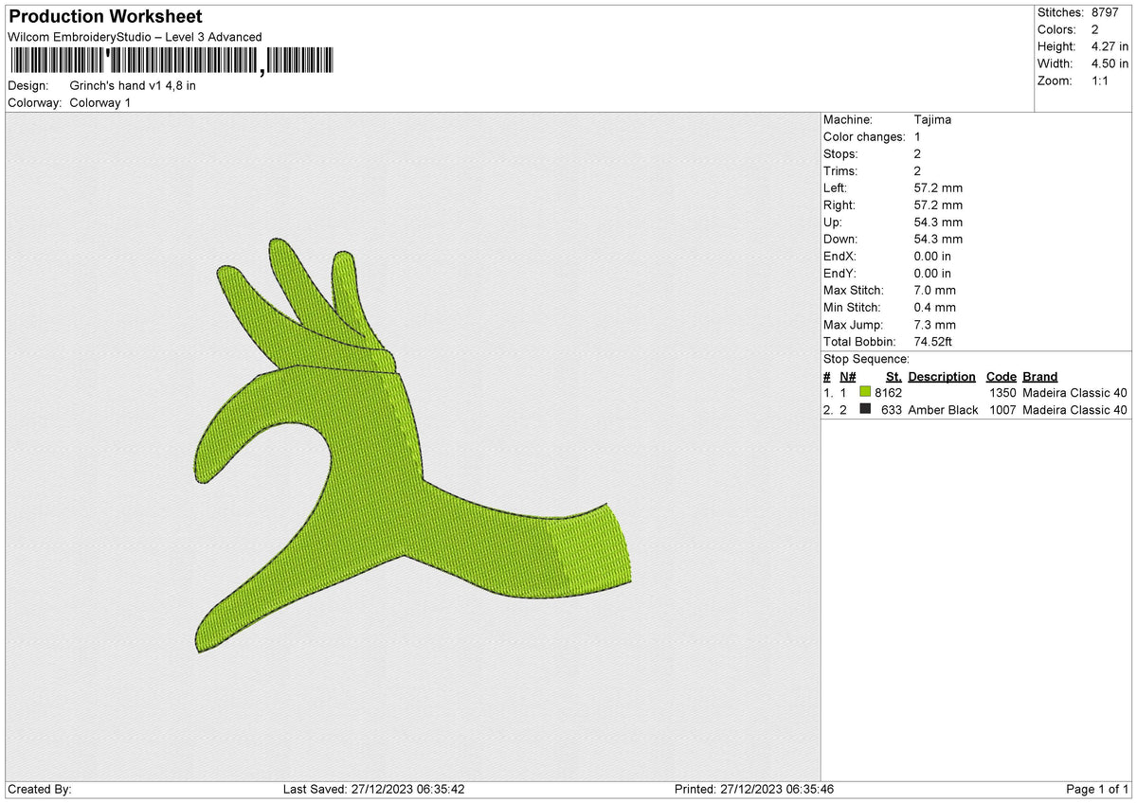Click the 'Stop Sequence:' heading
Image resolution: width=1137 pixels, height=803 pixels.
coord(866,359)
